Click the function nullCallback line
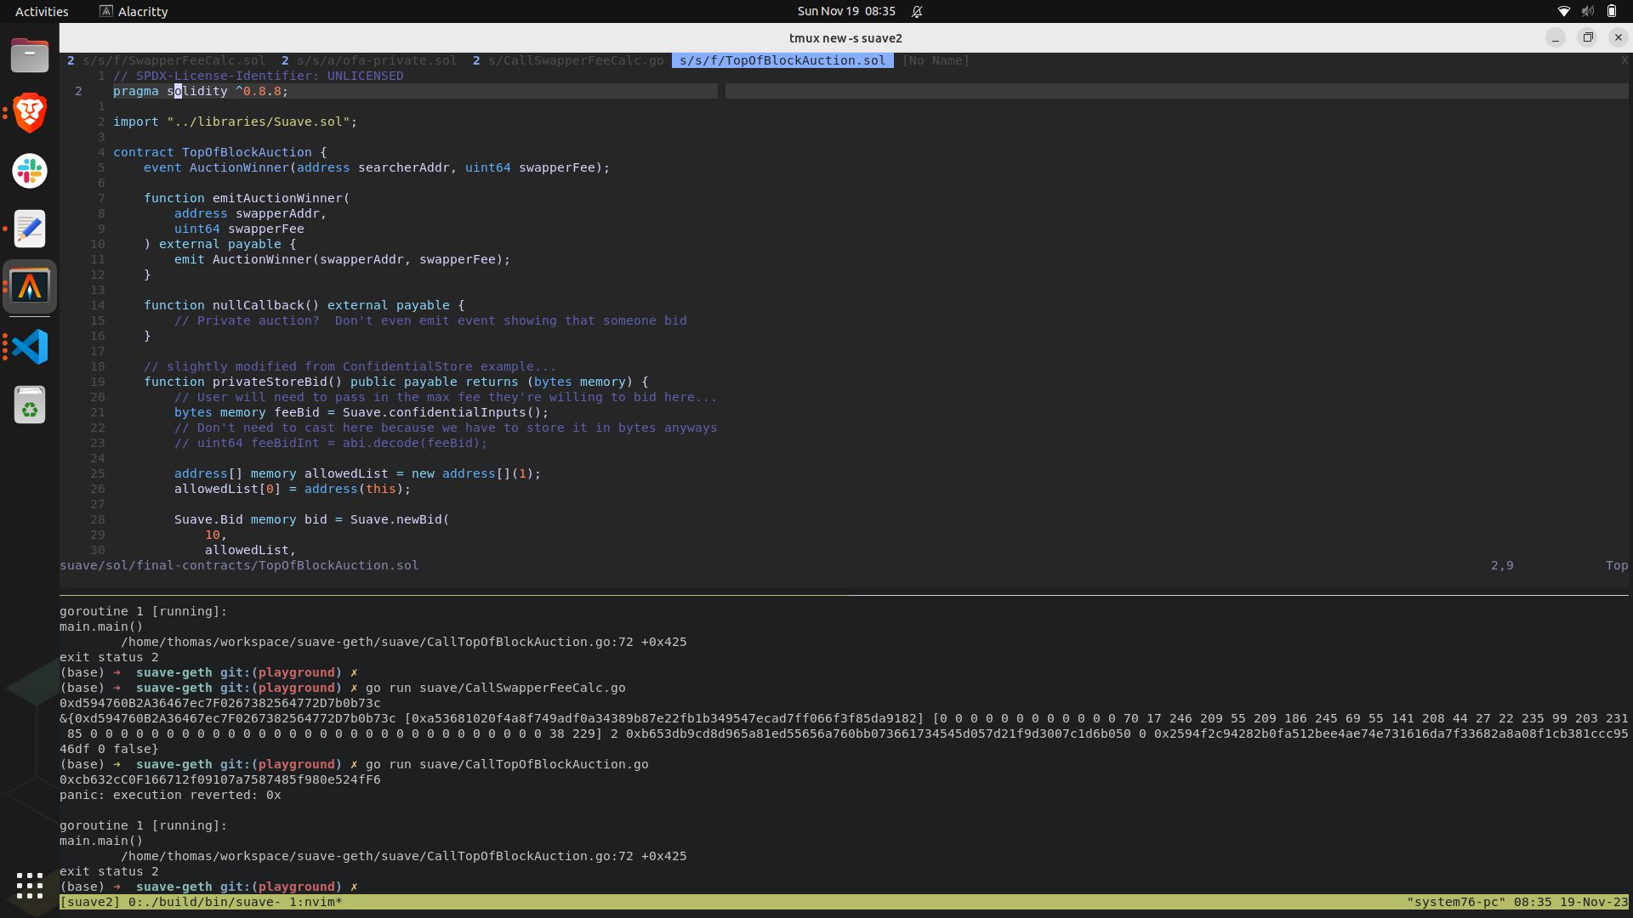The height and width of the screenshot is (918, 1633). click(304, 305)
